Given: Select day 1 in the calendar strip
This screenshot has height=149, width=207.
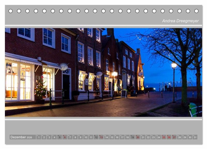Looking at the screenshot, I should [39, 137].
